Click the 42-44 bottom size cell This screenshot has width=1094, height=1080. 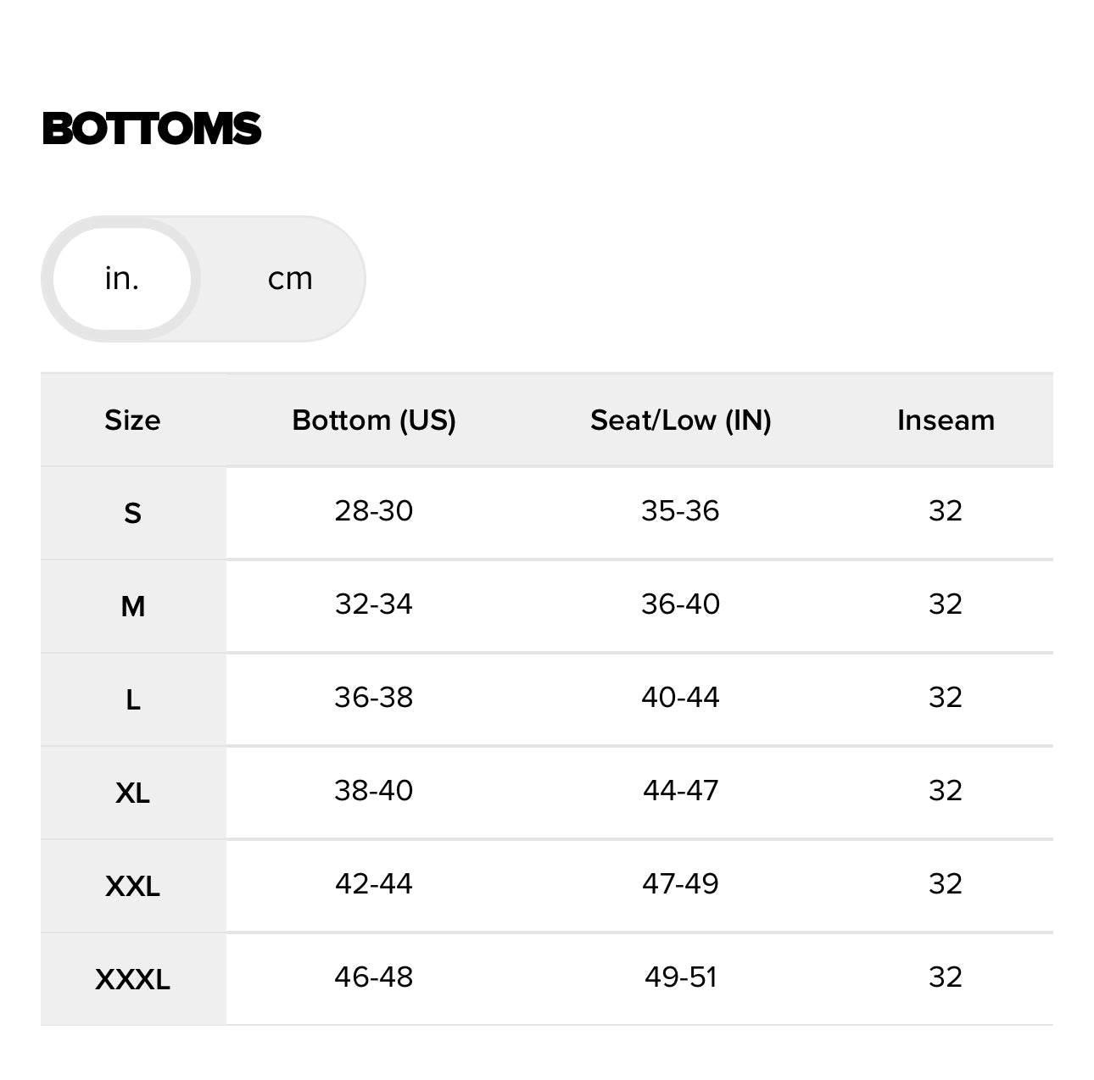[x=374, y=884]
